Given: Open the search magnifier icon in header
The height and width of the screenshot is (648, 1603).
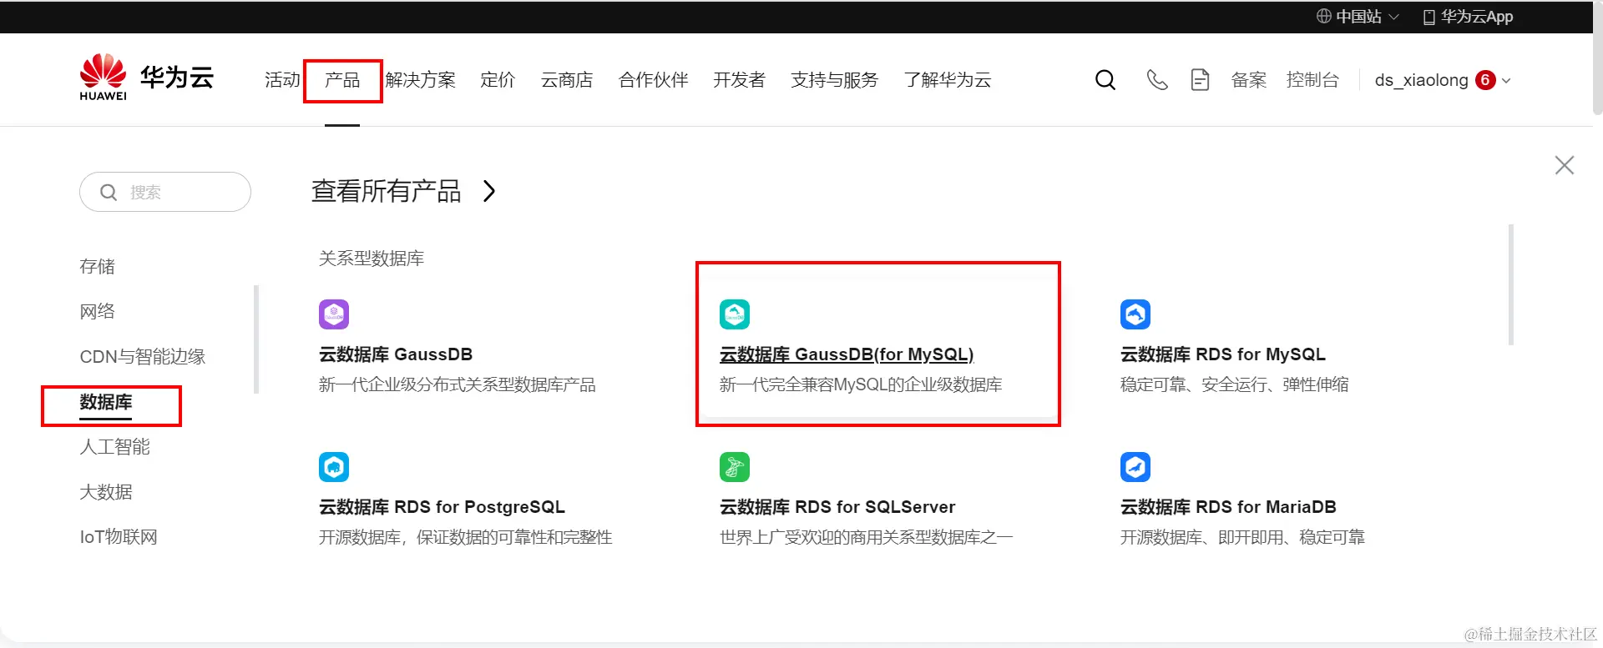Looking at the screenshot, I should 1105,80.
